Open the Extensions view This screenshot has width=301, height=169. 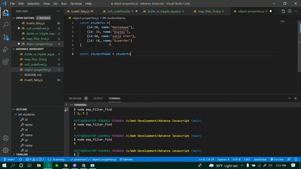pos(6,61)
